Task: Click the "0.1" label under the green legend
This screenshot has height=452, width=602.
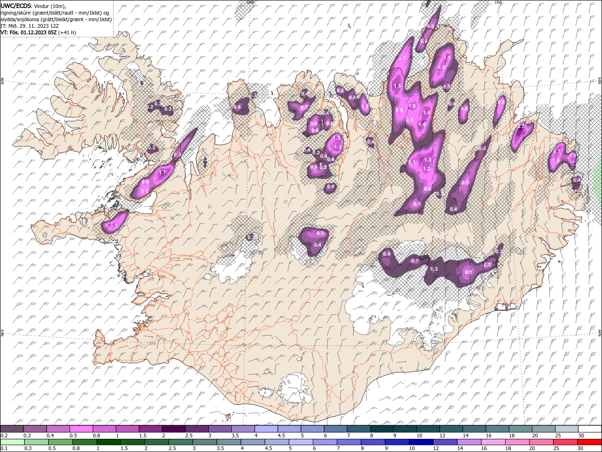Action: tap(4, 449)
